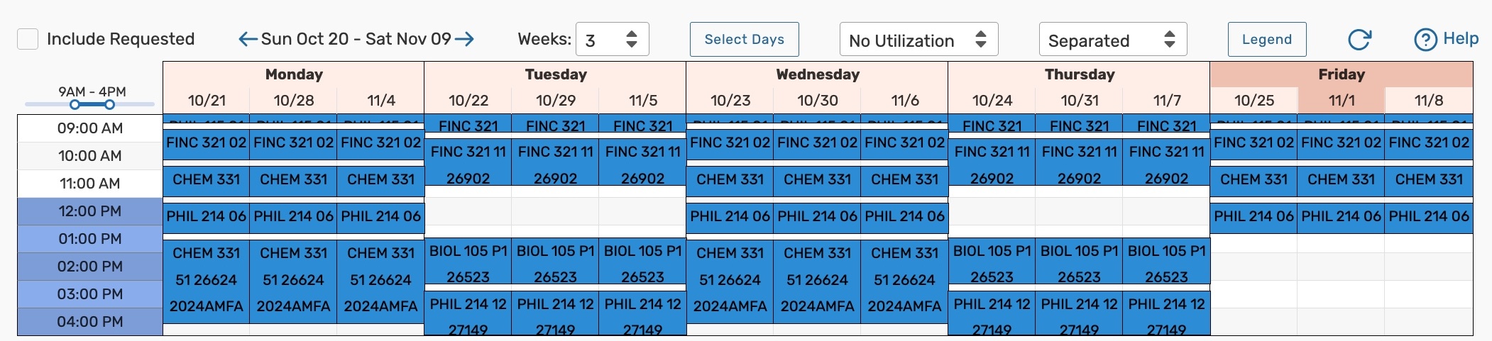This screenshot has height=341, width=1492.
Task: Click the Select Days button
Action: (x=744, y=40)
